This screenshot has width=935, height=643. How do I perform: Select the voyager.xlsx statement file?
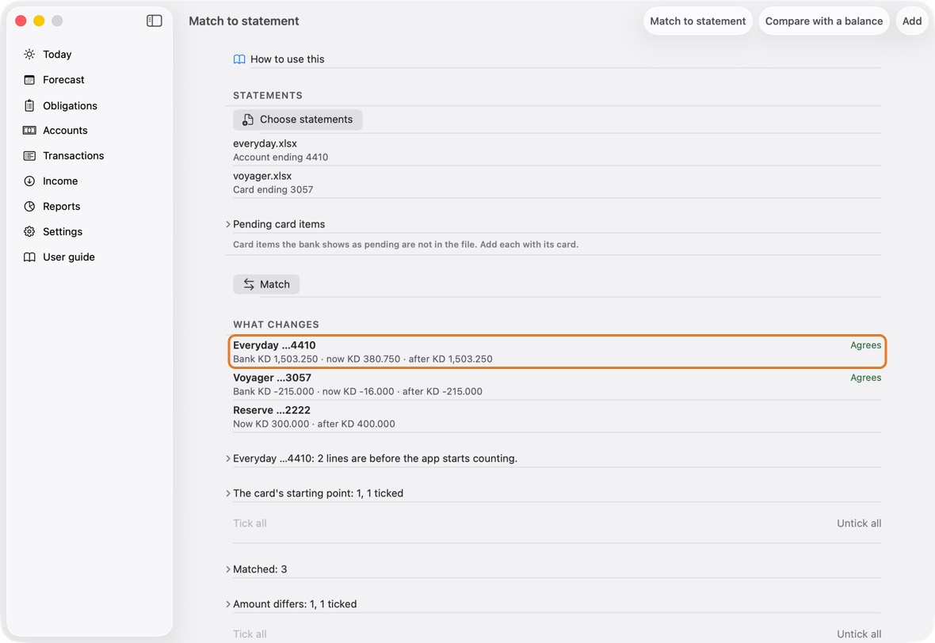557,182
